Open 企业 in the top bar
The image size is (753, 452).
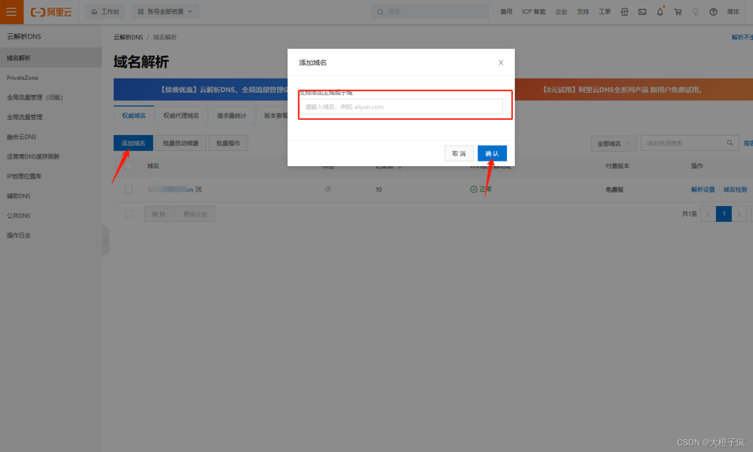point(561,12)
